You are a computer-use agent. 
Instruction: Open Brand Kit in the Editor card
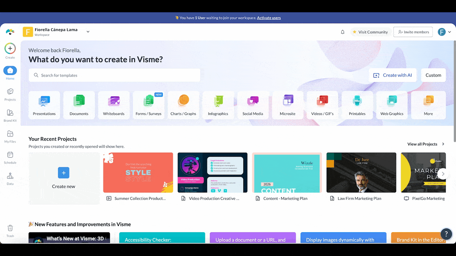tap(419, 238)
